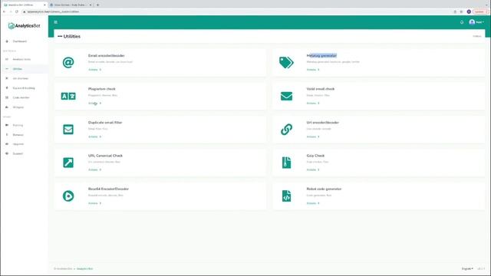Click the Utilities page heading
This screenshot has height=276, width=491.
(x=71, y=37)
